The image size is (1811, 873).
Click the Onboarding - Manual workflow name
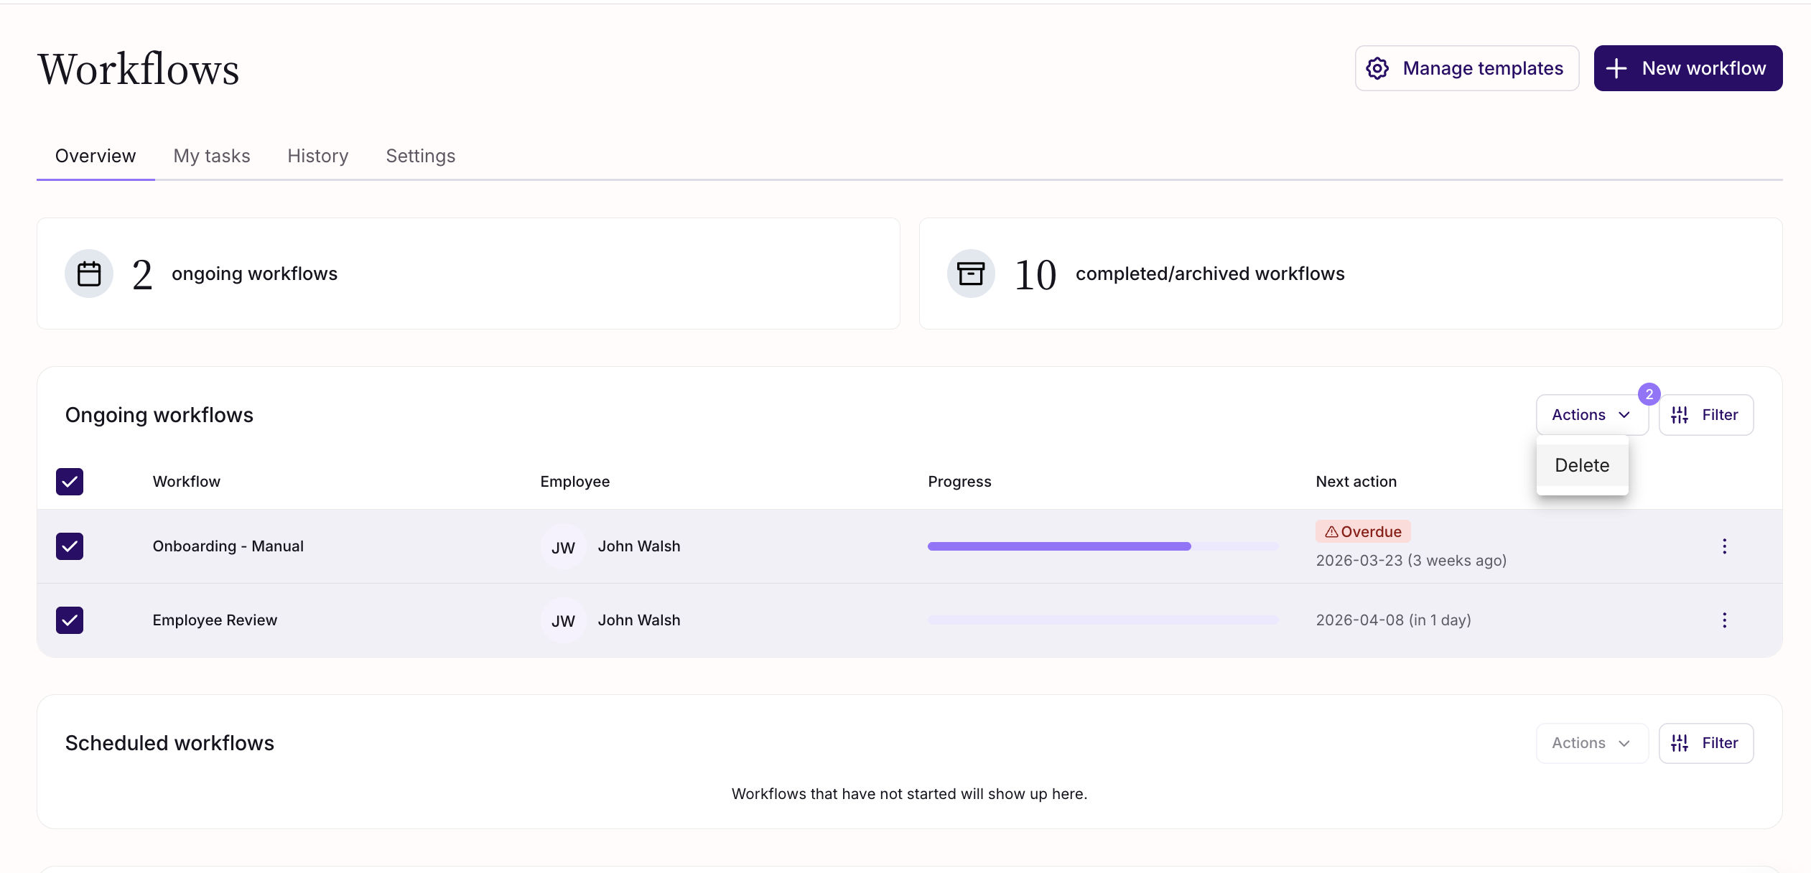pos(228,546)
